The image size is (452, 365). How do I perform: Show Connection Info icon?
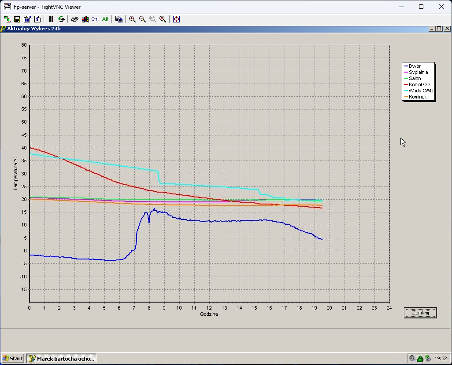pyautogui.click(x=37, y=19)
